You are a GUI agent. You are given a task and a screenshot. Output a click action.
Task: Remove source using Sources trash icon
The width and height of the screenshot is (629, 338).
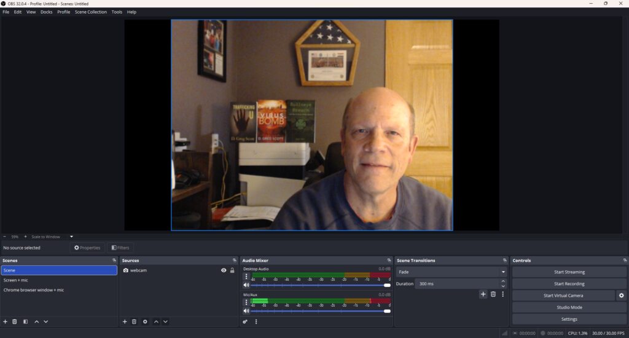(x=134, y=321)
